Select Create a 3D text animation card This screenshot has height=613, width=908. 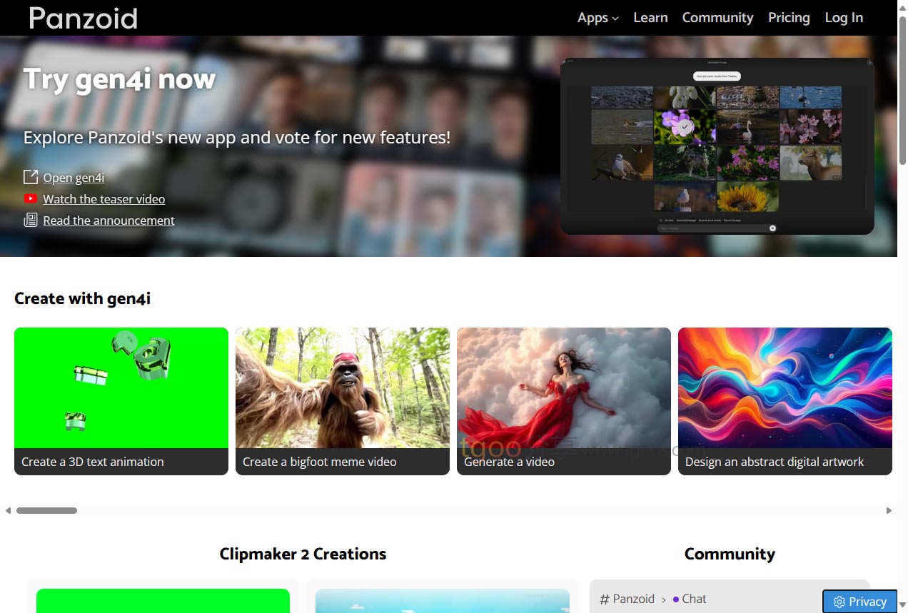(x=121, y=401)
